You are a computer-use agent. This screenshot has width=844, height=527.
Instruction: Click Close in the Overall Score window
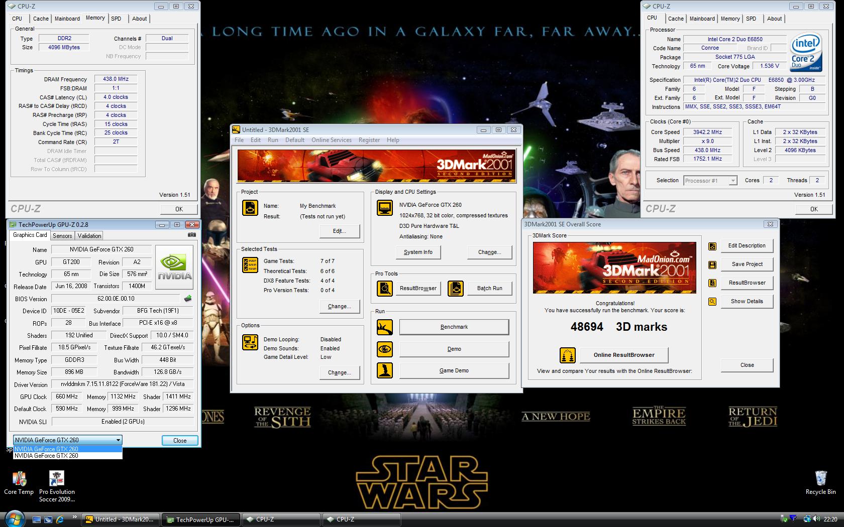(747, 365)
